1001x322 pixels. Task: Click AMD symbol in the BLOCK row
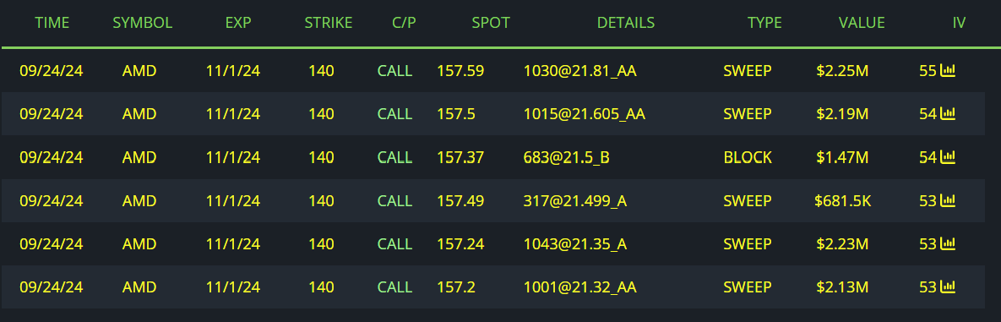pyautogui.click(x=139, y=157)
